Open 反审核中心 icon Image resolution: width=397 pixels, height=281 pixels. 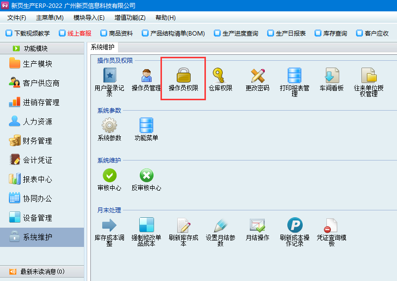pos(146,176)
